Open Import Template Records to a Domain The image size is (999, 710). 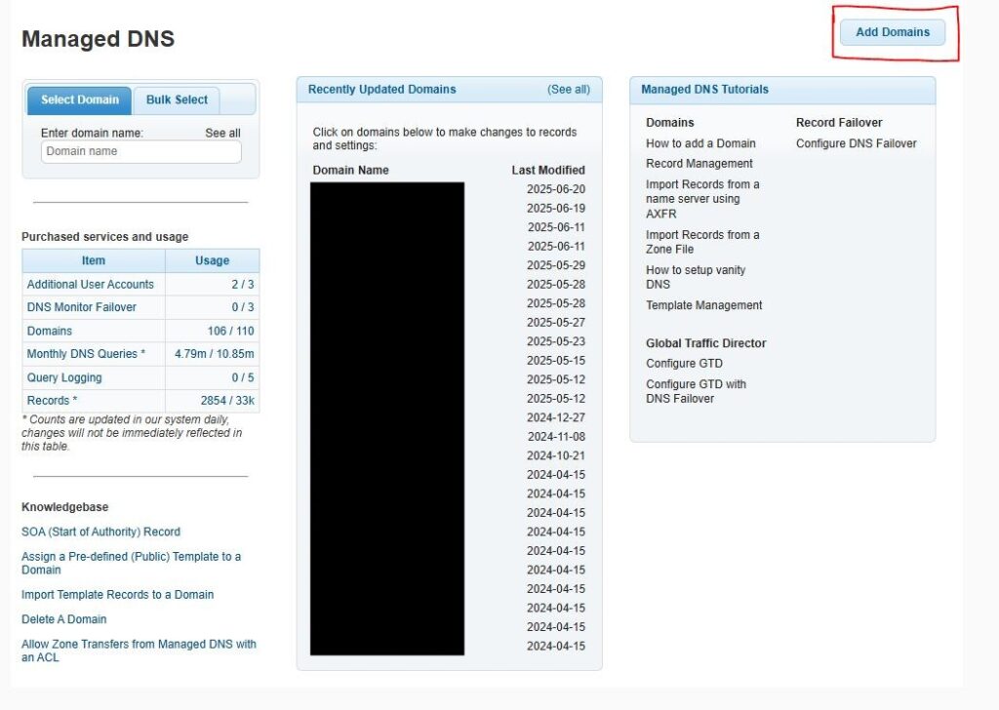(117, 594)
